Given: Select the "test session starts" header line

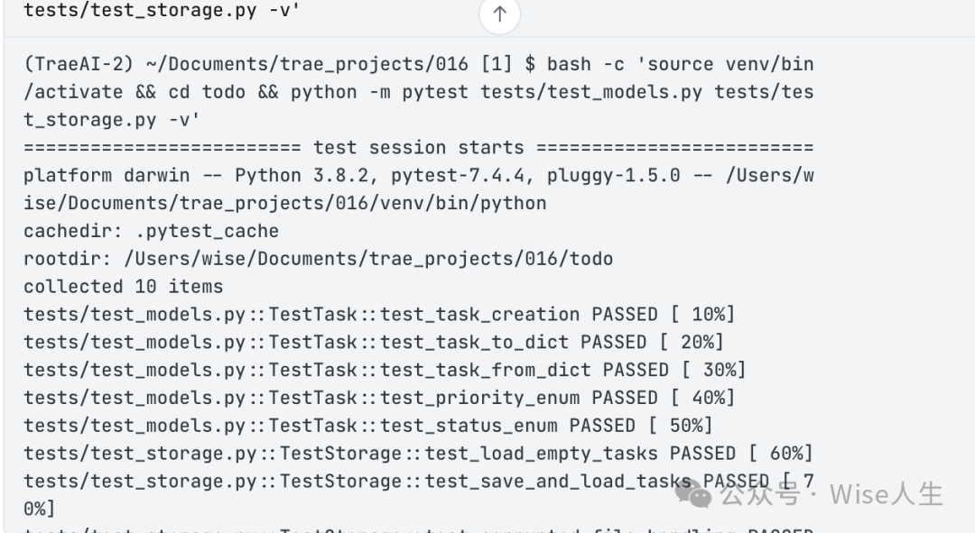Looking at the screenshot, I should (418, 147).
